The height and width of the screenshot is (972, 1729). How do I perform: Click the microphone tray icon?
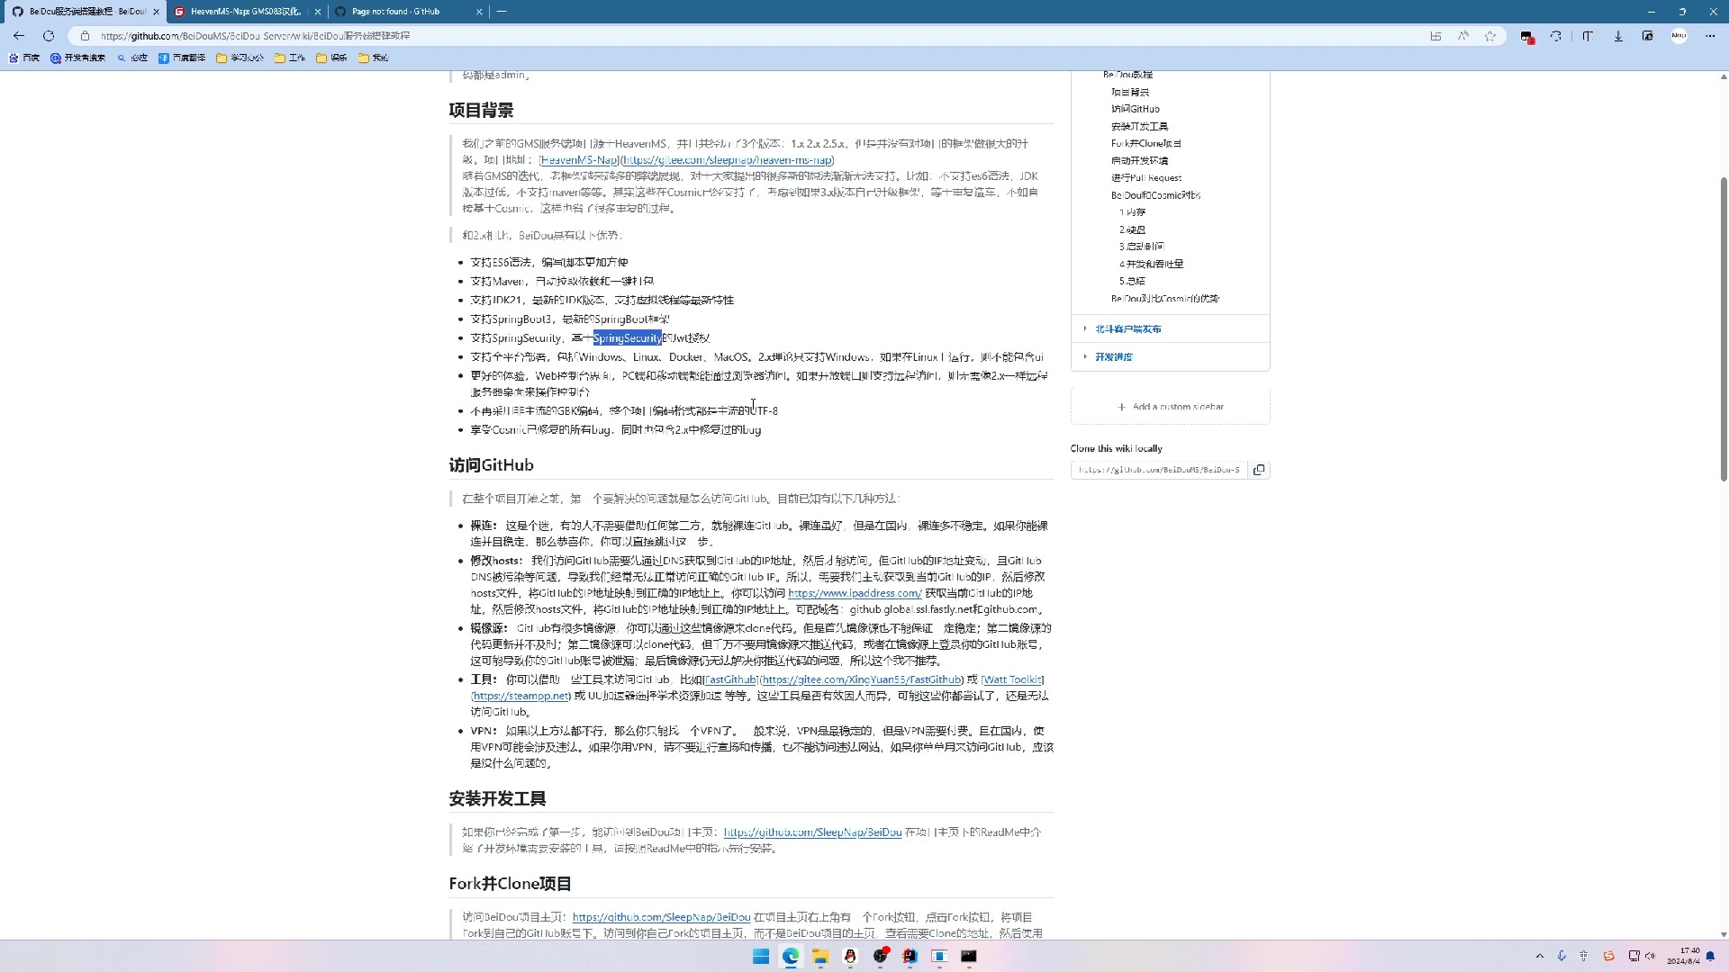(1562, 956)
